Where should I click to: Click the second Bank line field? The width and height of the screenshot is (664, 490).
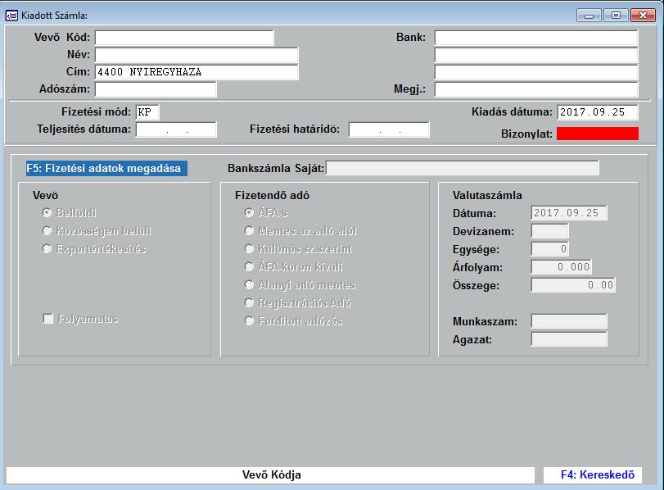pos(536,55)
